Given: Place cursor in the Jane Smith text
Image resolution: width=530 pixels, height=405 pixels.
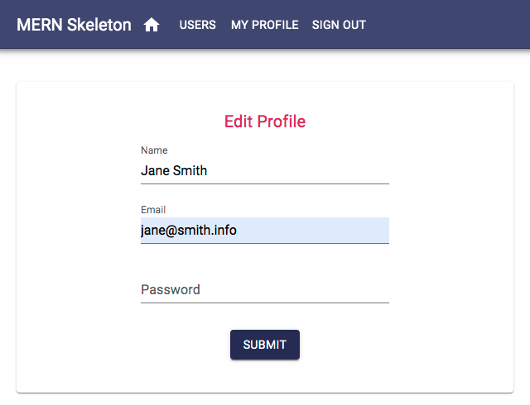Looking at the screenshot, I should (x=174, y=171).
